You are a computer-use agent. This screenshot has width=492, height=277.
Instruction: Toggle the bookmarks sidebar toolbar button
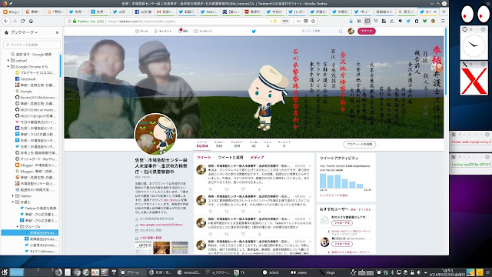(367, 21)
